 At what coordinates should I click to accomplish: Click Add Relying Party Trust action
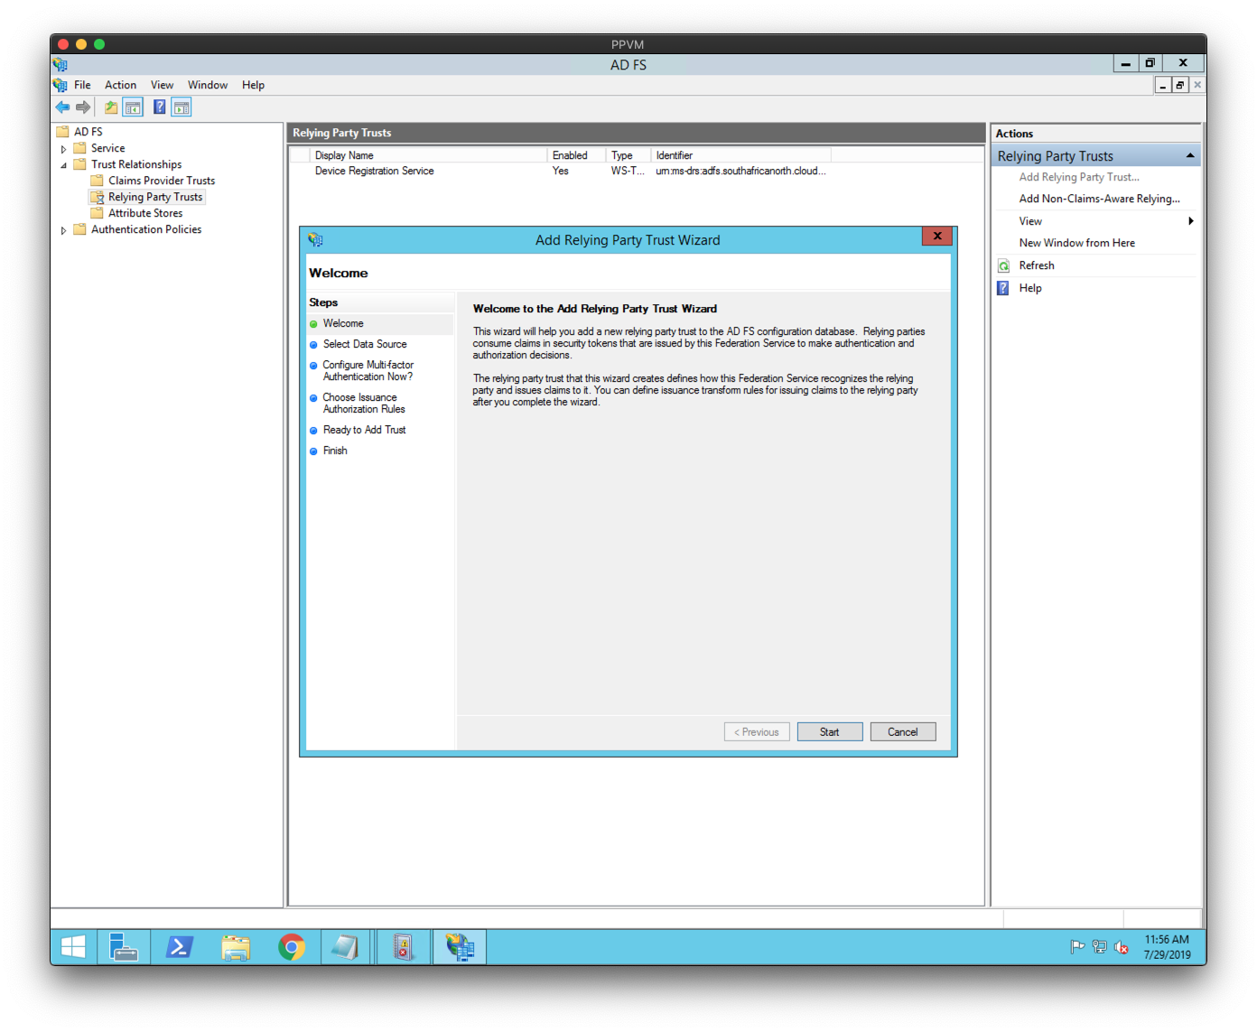[x=1079, y=177]
